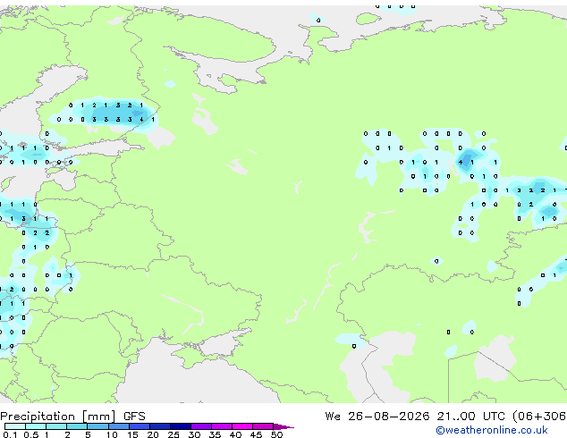Click the 2 mm legend color box
The width and height of the screenshot is (567, 438).
77,426
